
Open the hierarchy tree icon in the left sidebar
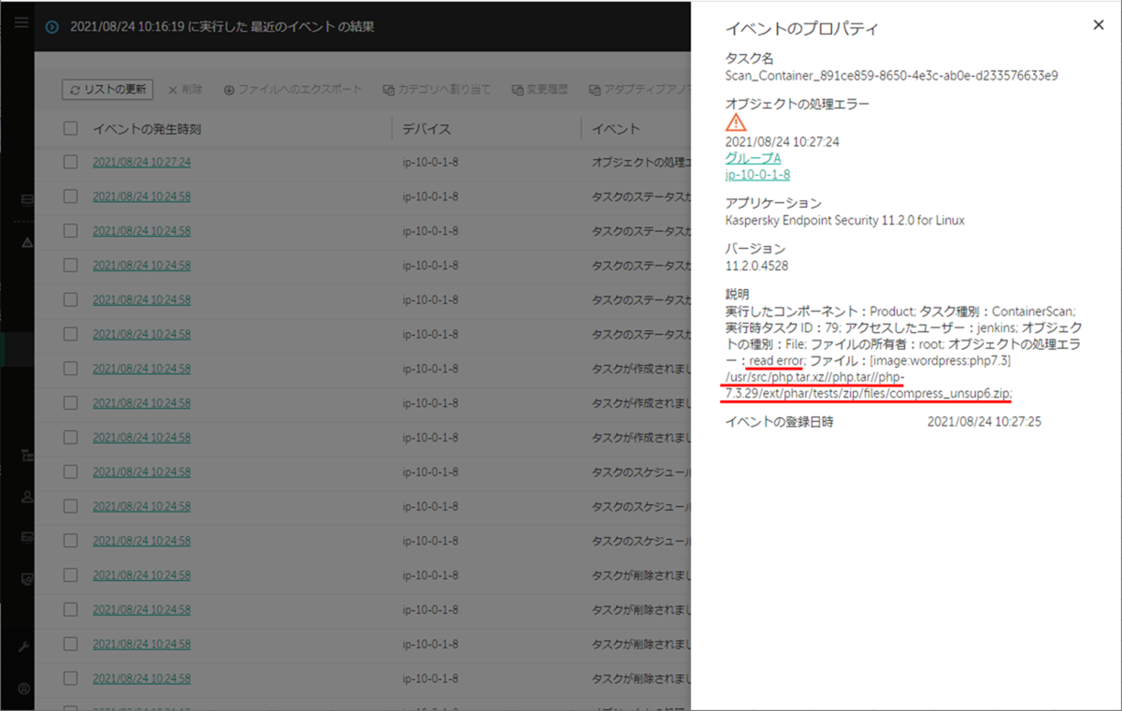tap(26, 456)
